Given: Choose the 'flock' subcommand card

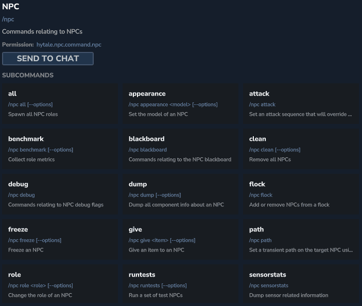Looking at the screenshot, I should pos(301,194).
